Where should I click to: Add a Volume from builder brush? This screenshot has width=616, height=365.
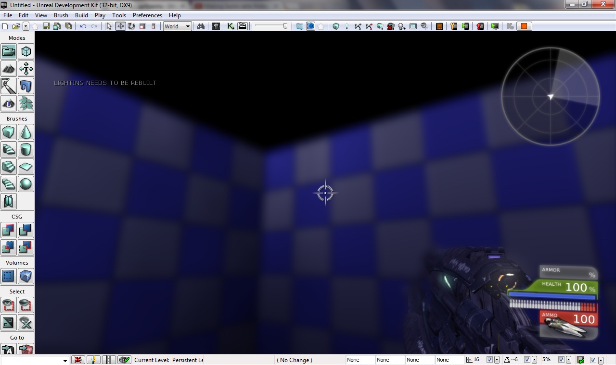[x=26, y=276]
